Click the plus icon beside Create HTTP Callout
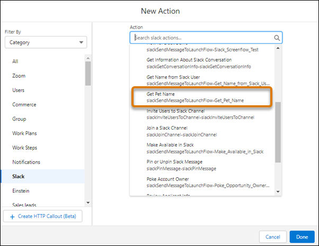This screenshot has width=319, height=246. coord(12,217)
